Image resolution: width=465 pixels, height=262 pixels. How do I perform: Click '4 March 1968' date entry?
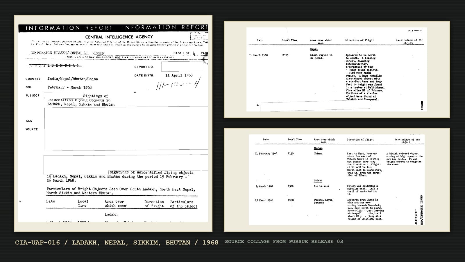point(264,186)
